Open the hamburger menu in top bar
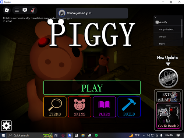The height and width of the screenshot is (138, 184). tap(17, 10)
